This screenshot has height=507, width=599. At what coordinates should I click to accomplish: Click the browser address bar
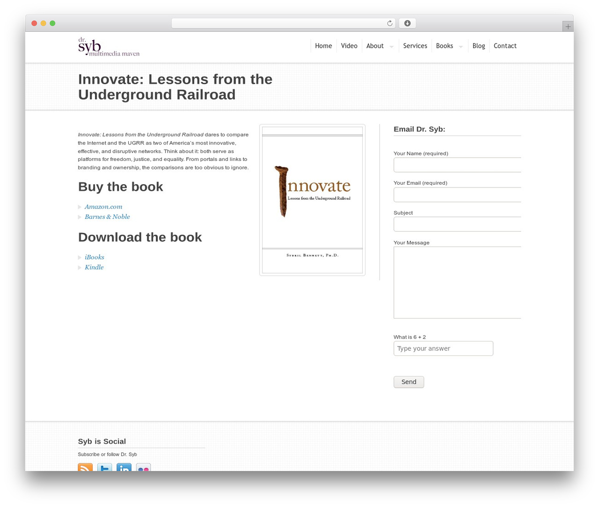pos(283,23)
